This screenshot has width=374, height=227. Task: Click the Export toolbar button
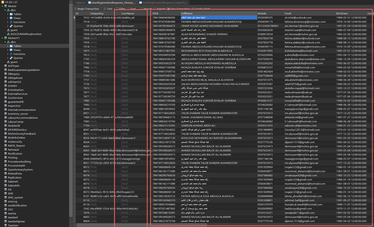coord(160,9)
